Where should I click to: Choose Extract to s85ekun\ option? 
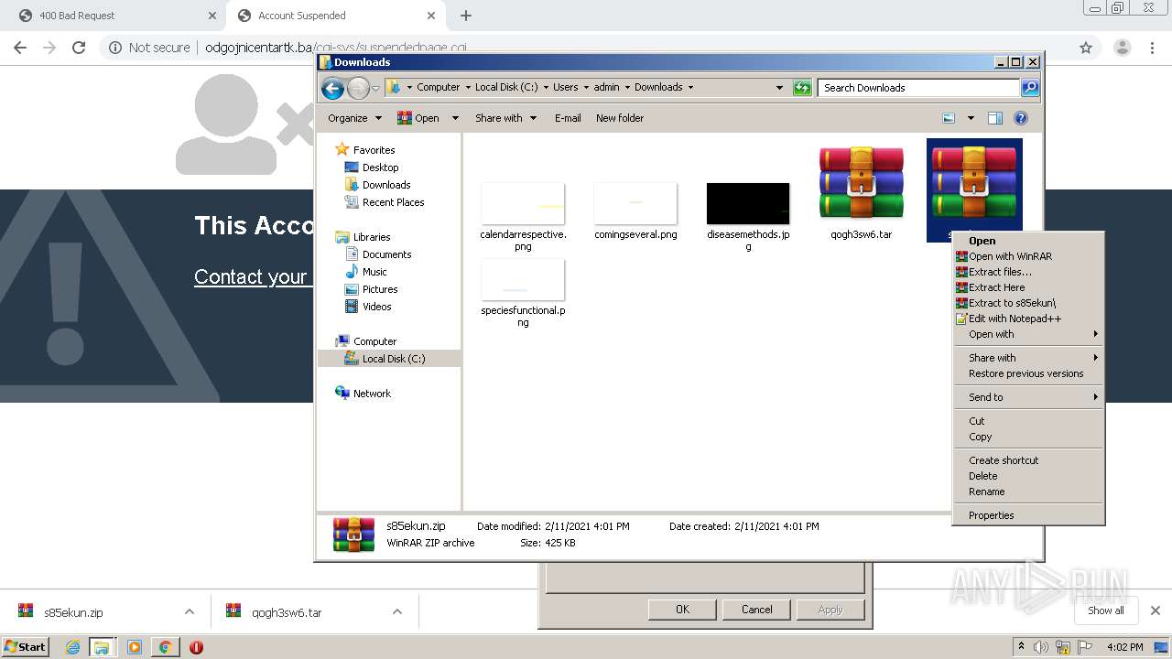pos(1028,303)
